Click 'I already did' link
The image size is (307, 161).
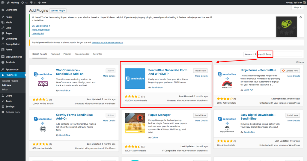click(x=37, y=34)
